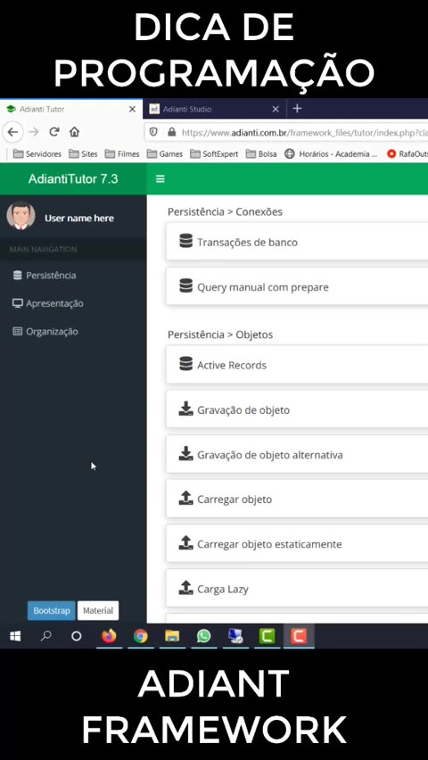This screenshot has width=428, height=760.
Task: Open the red Camtasia recorder taskbar icon
Action: point(299,636)
